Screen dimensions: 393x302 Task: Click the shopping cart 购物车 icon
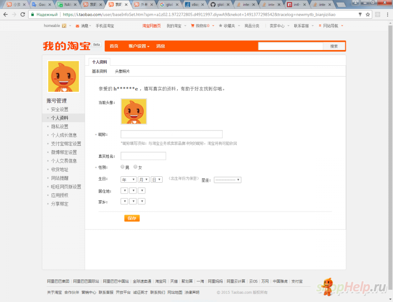coord(193,26)
